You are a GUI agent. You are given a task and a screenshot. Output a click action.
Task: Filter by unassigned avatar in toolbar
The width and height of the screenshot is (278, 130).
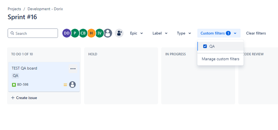[108, 33]
